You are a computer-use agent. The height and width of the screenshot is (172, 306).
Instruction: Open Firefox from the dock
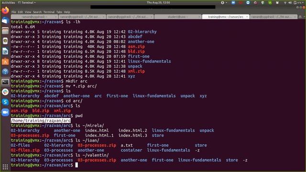pyautogui.click(x=5, y=10)
